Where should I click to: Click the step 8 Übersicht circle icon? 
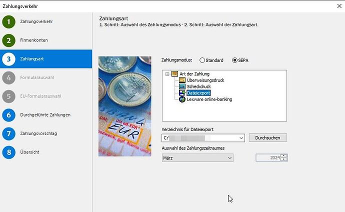coord(8,152)
